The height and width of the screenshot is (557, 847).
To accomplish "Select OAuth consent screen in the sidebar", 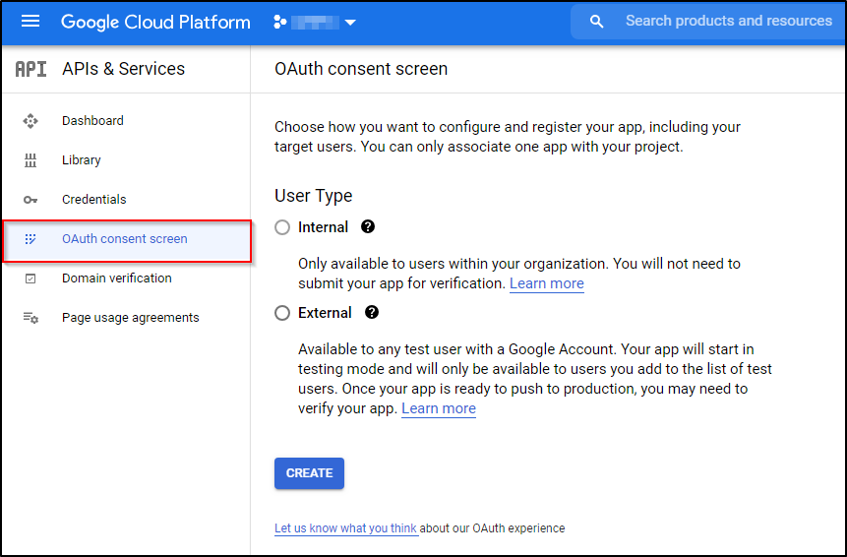I will pos(125,239).
